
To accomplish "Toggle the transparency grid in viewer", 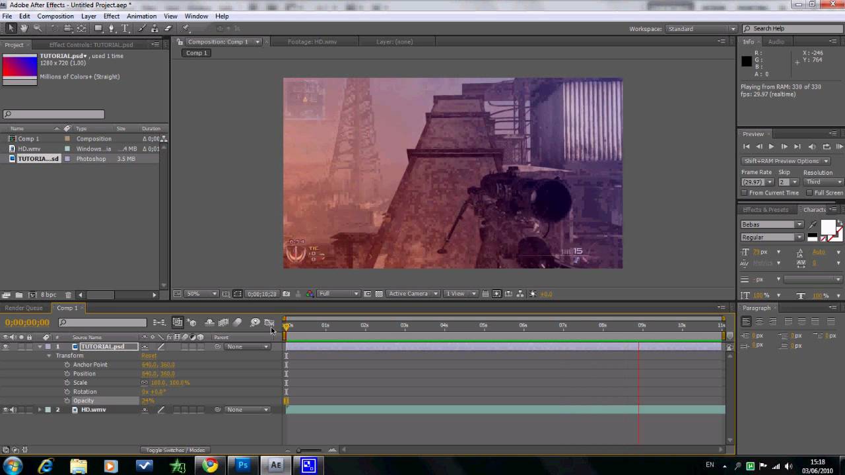I will pos(380,294).
